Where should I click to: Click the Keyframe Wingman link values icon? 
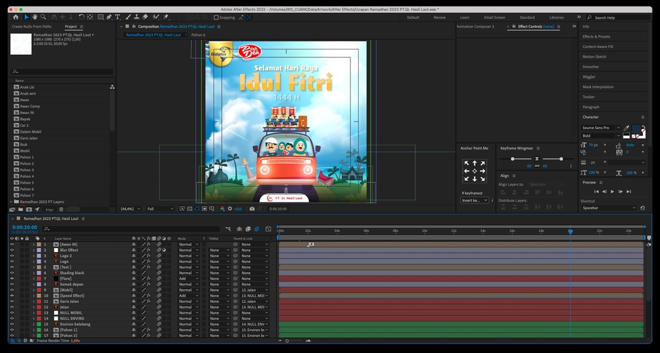coord(537,166)
